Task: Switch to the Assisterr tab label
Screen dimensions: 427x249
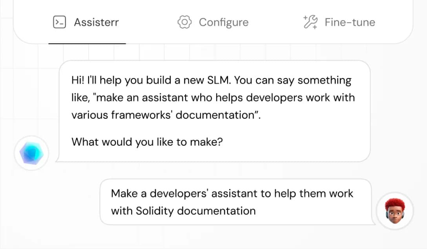Action: [96, 22]
